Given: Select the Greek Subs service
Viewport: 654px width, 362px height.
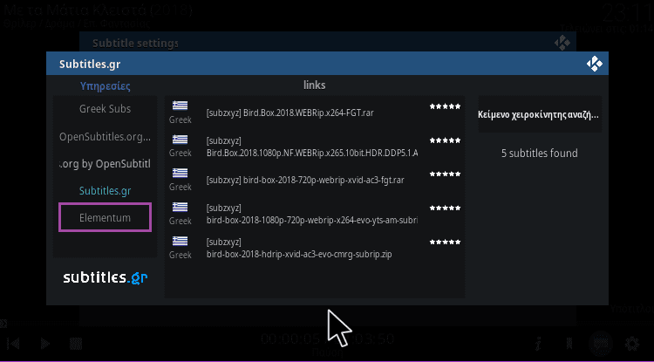Looking at the screenshot, I should (106, 109).
